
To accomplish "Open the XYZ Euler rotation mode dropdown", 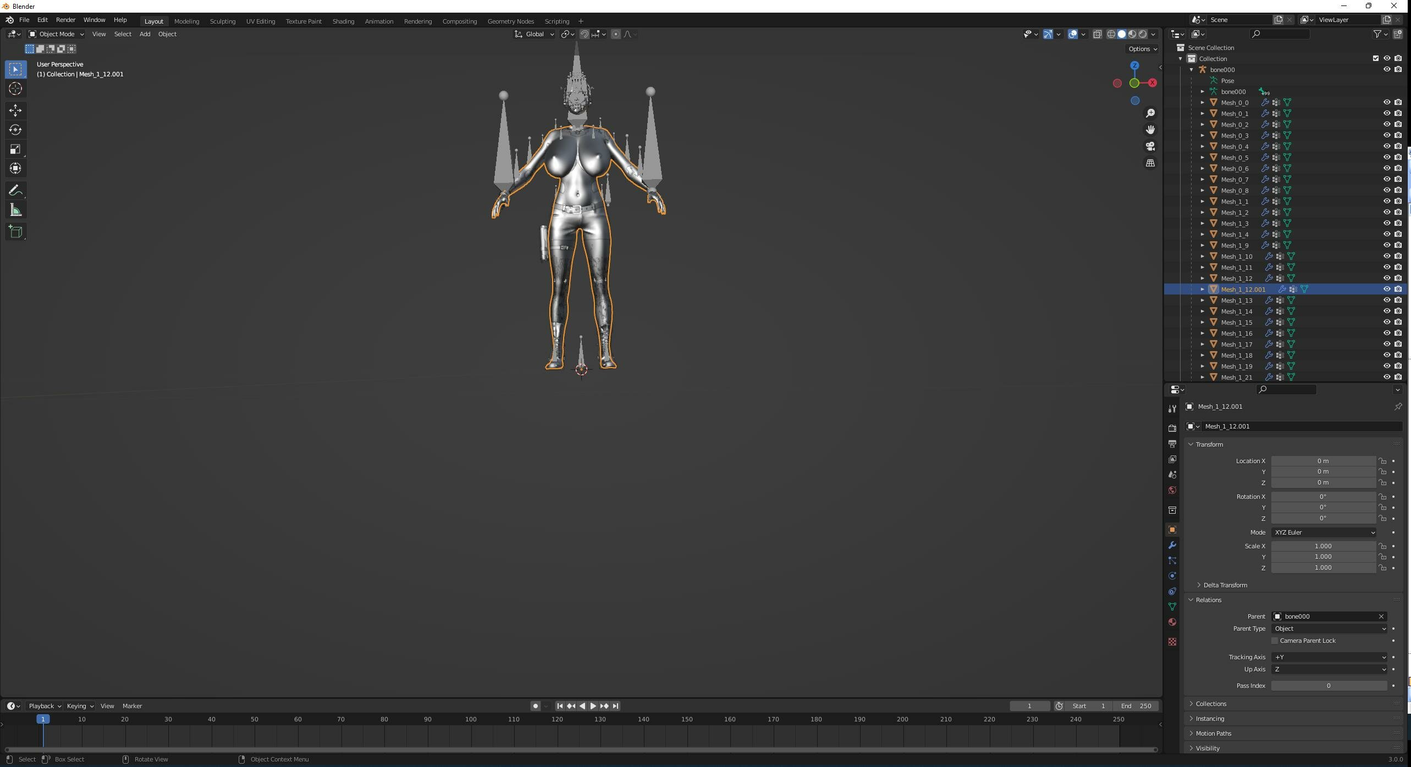I will (1324, 532).
